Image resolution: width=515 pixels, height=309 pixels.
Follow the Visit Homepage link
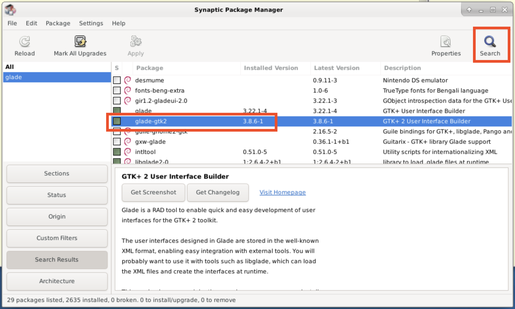[x=283, y=192]
